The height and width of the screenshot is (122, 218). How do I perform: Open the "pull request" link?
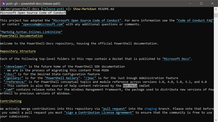click(x=114, y=108)
